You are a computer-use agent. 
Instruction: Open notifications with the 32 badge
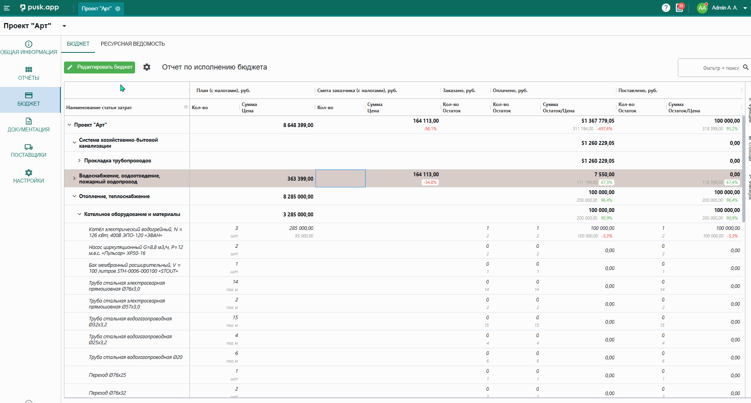(679, 8)
